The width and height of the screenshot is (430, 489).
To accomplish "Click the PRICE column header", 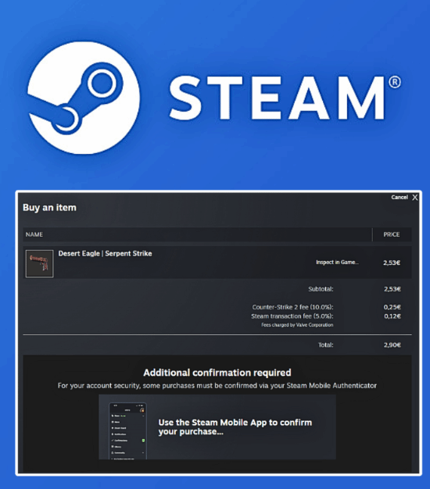I will [x=392, y=234].
